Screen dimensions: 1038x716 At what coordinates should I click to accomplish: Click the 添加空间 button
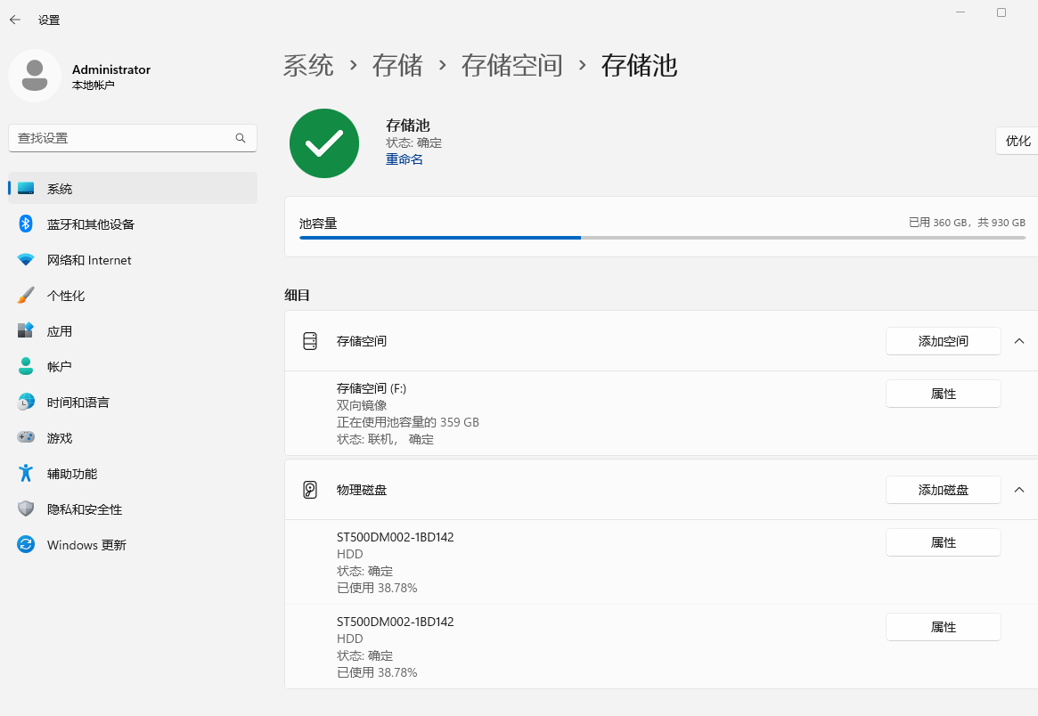(x=944, y=341)
